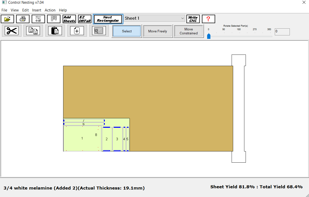Click the scissors cut icon

point(11,31)
